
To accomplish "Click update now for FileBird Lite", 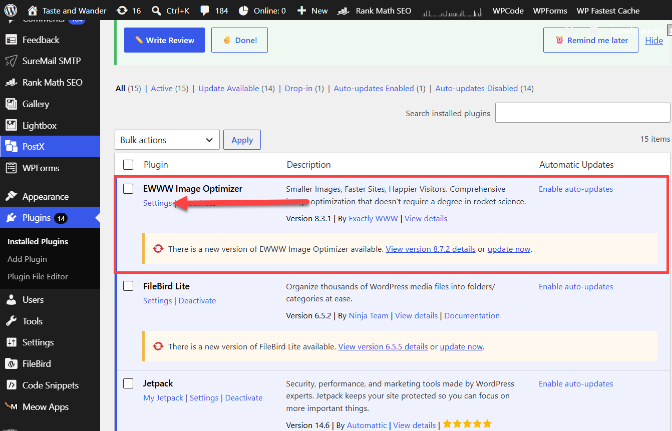I will pyautogui.click(x=461, y=346).
